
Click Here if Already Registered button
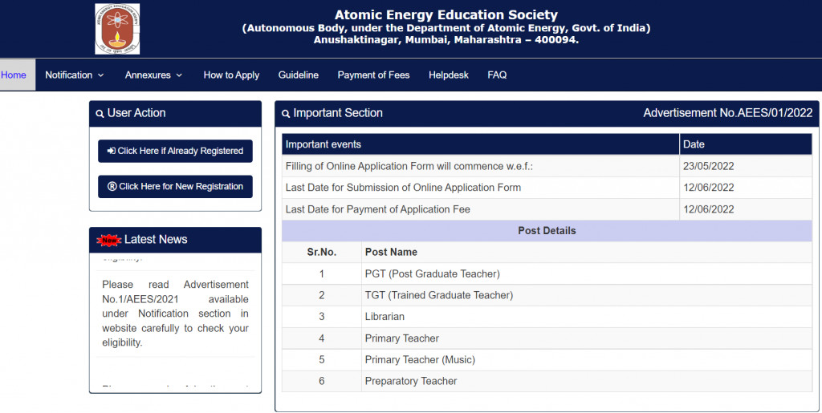tap(175, 151)
